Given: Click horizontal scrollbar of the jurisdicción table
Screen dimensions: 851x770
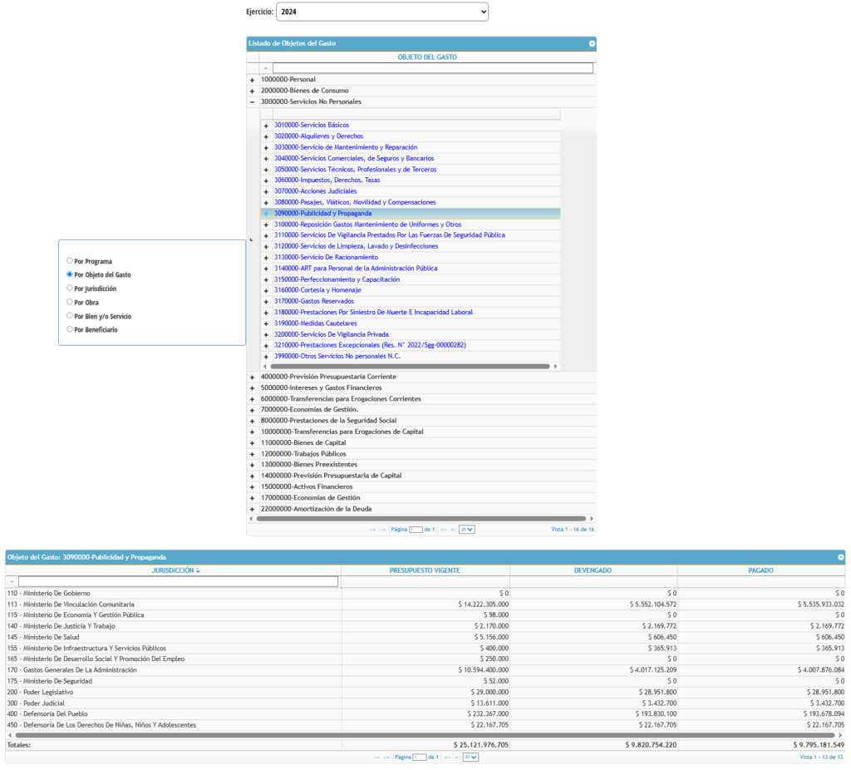Looking at the screenshot, I should point(416,735).
